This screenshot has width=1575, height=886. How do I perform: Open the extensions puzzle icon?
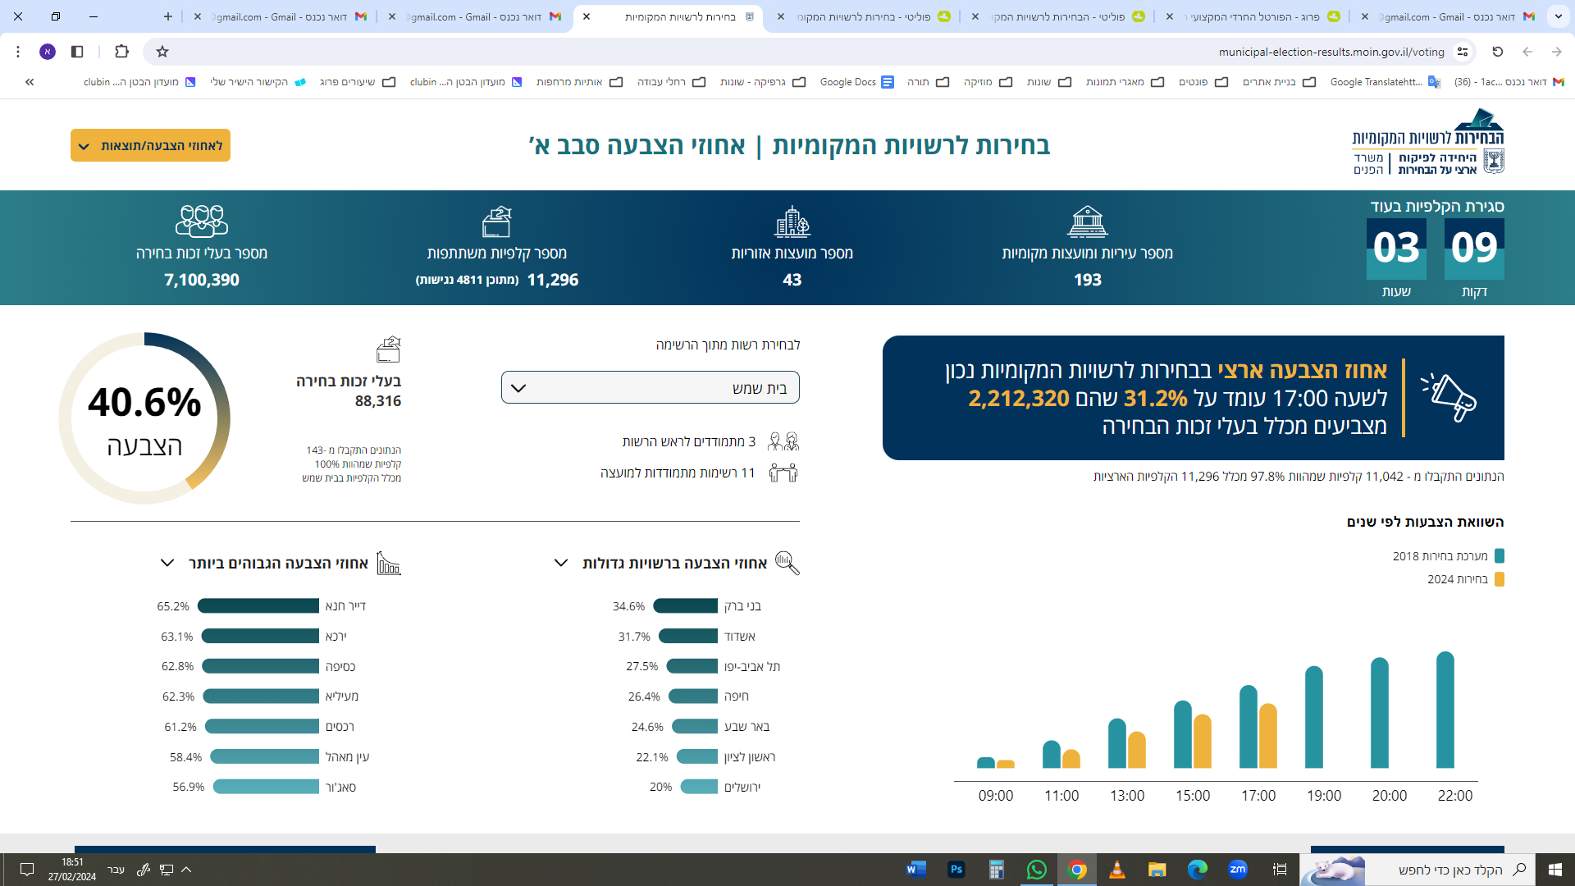coord(121,52)
